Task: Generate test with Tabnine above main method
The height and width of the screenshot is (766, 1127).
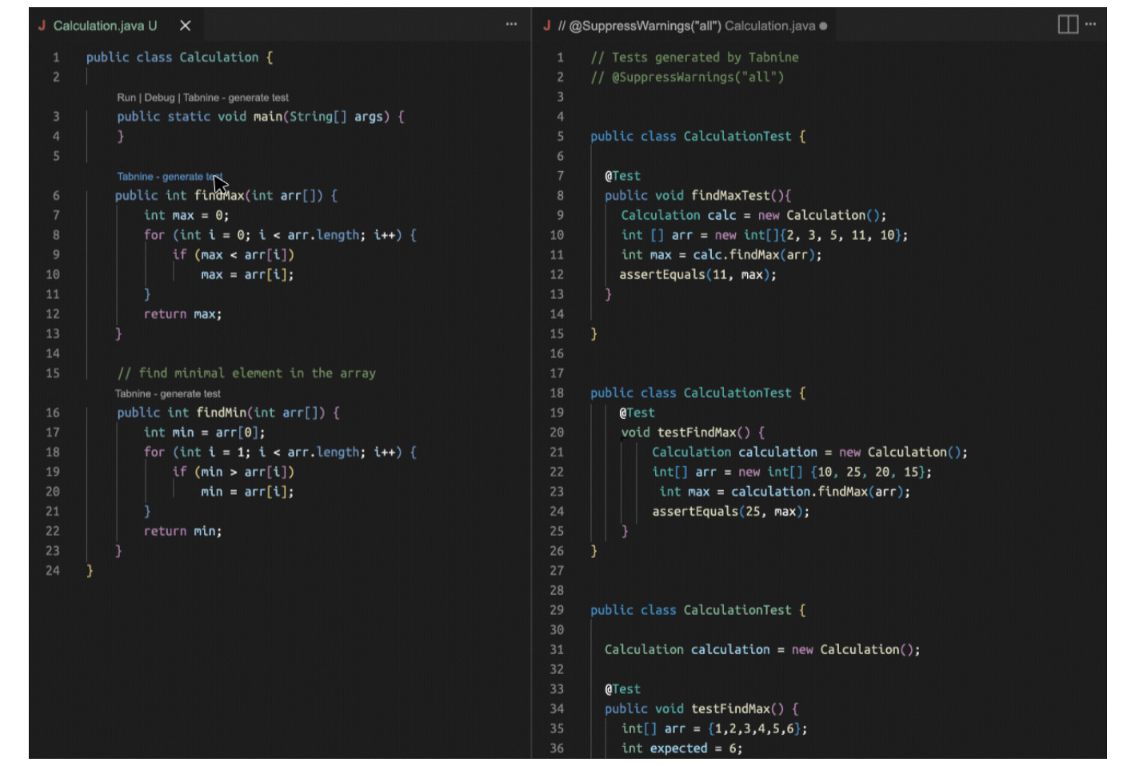Action: (235, 98)
